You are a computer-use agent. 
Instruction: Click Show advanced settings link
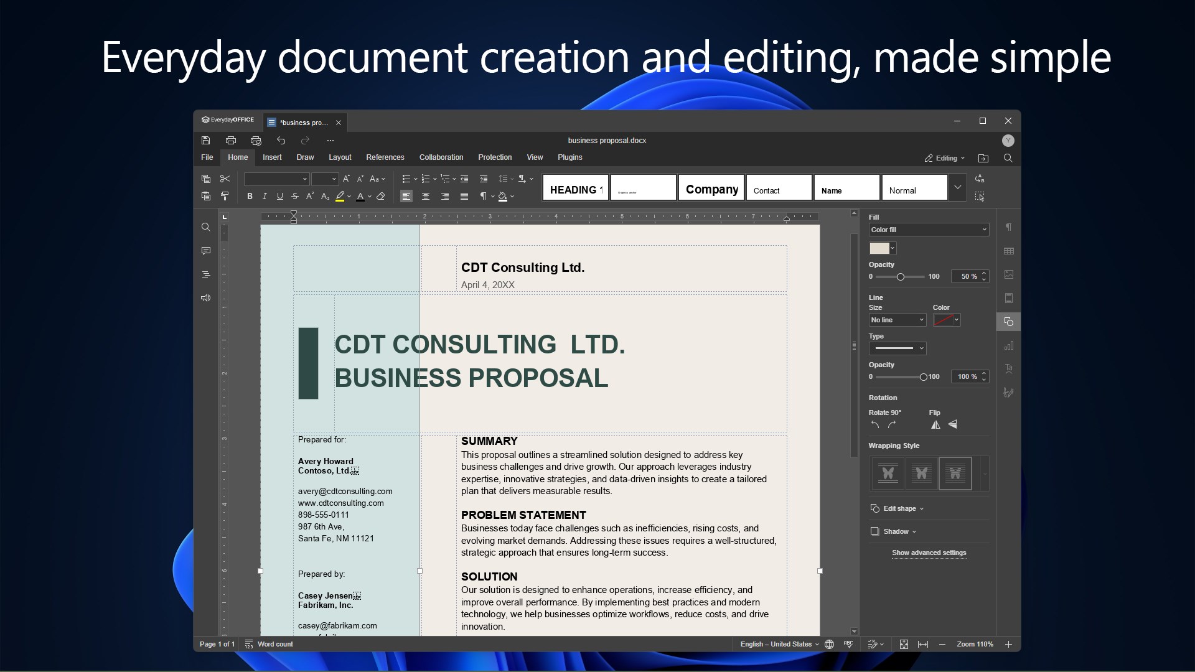click(929, 553)
